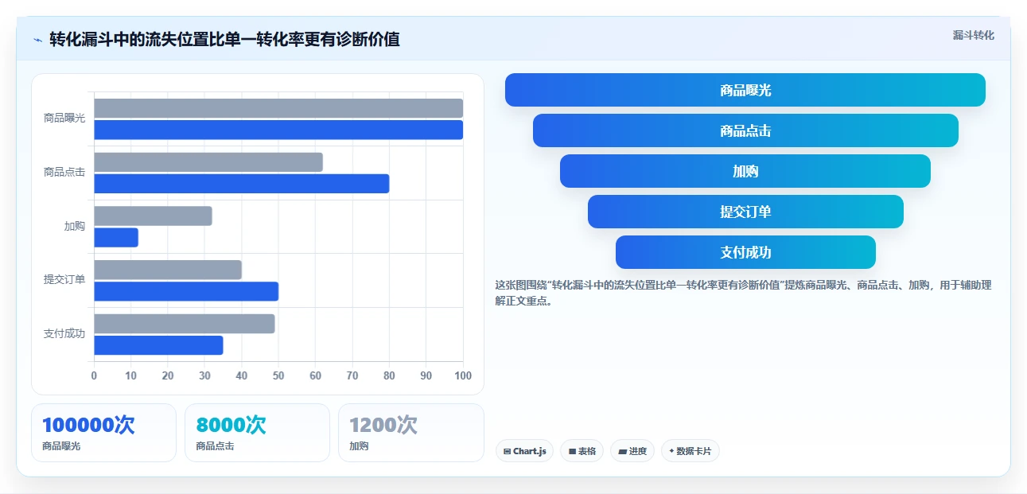The height and width of the screenshot is (494, 1027).
Task: Click the Chart.js tag chip
Action: pyautogui.click(x=524, y=451)
